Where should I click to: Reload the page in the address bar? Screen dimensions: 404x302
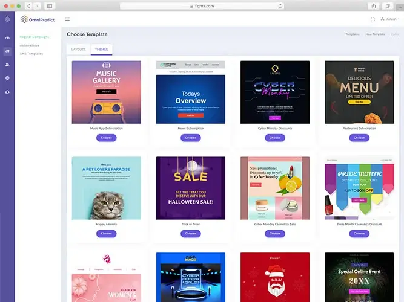280,5
